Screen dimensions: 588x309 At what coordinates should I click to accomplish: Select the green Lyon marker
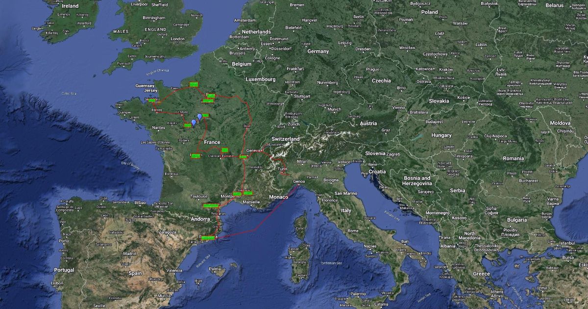(x=244, y=157)
